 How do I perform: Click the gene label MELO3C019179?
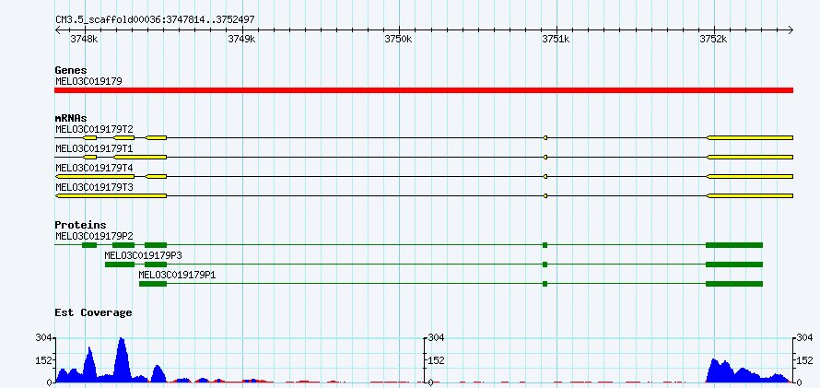tap(88, 81)
